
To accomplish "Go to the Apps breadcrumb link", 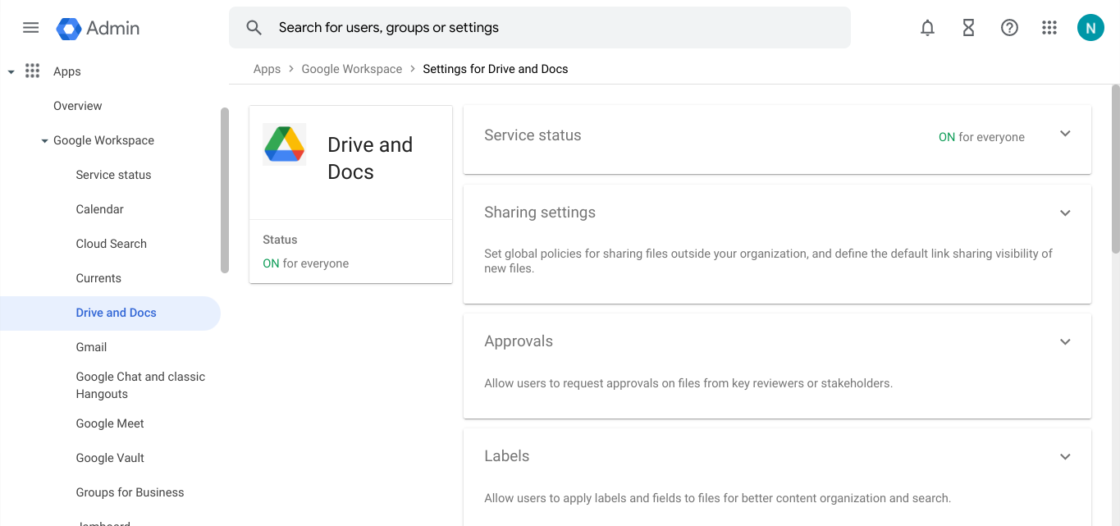I will coord(267,69).
